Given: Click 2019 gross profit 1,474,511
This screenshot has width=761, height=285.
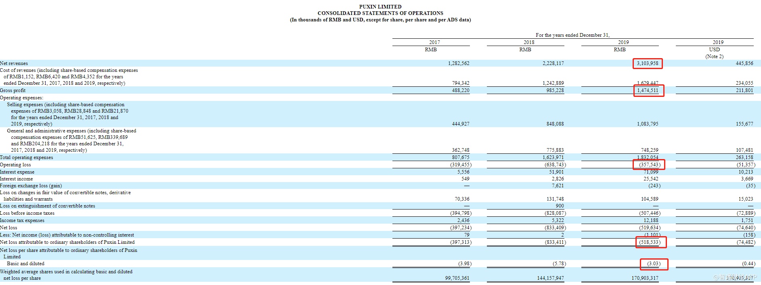Looking at the screenshot, I should coord(648,90).
